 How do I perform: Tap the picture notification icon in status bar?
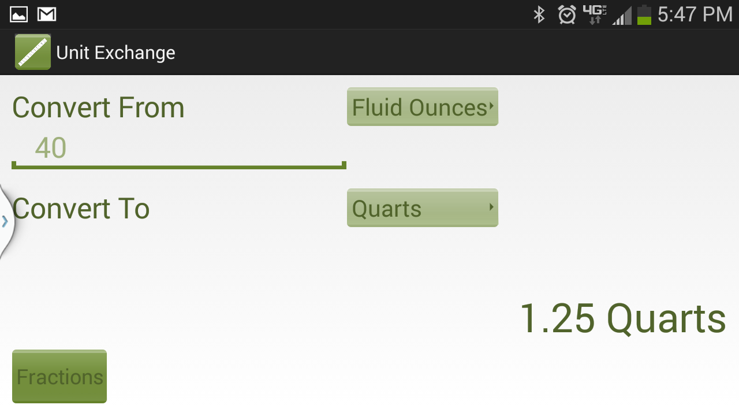19,14
